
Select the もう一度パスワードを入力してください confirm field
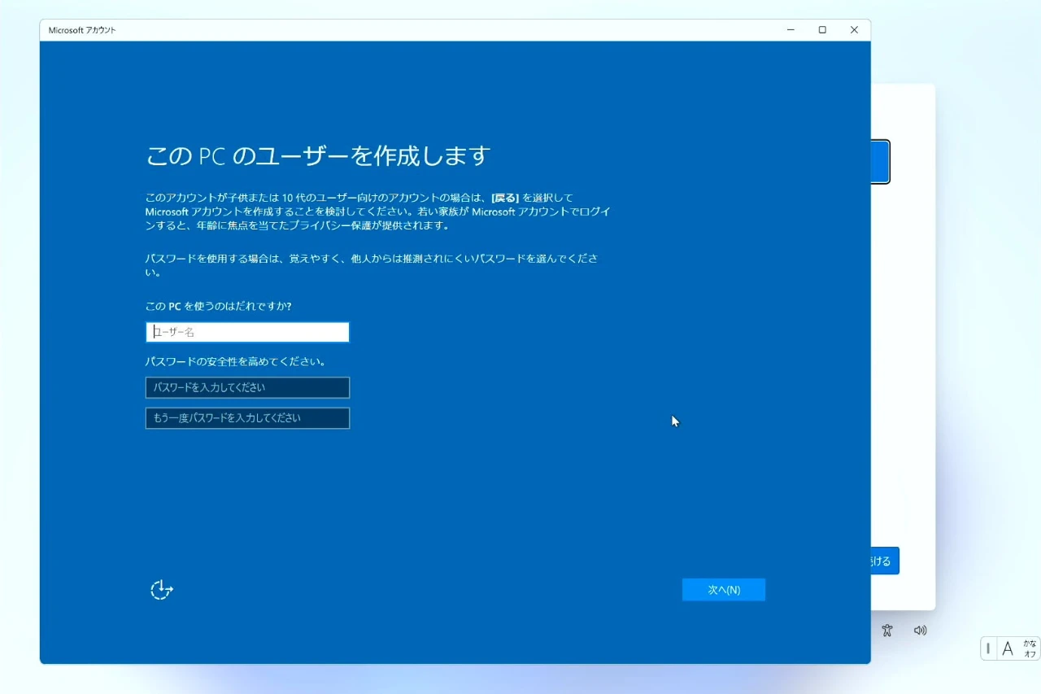click(x=247, y=418)
